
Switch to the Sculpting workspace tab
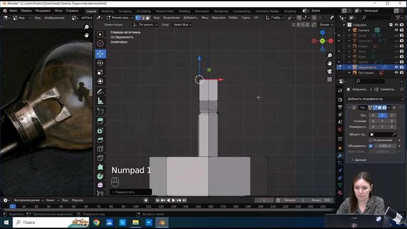click(x=125, y=11)
